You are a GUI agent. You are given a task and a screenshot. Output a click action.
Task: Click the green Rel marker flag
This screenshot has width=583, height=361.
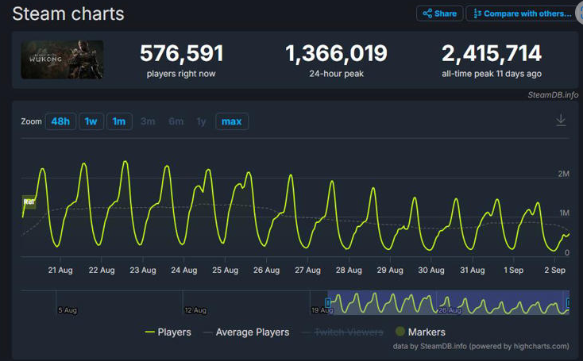tap(29, 202)
